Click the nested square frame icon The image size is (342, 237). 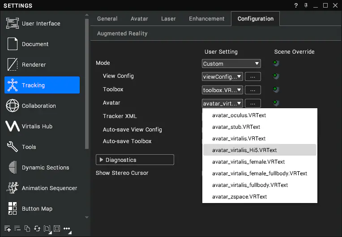click(x=57, y=229)
